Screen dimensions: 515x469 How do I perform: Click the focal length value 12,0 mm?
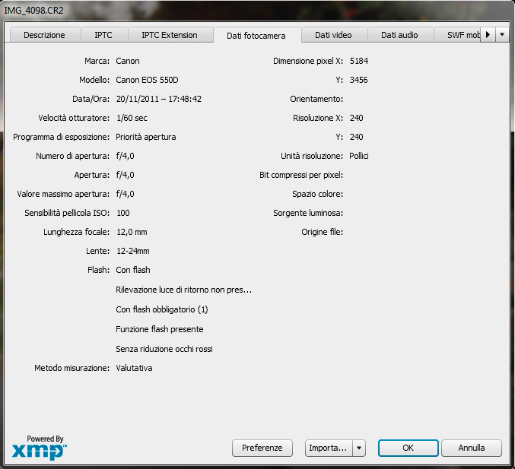click(132, 232)
